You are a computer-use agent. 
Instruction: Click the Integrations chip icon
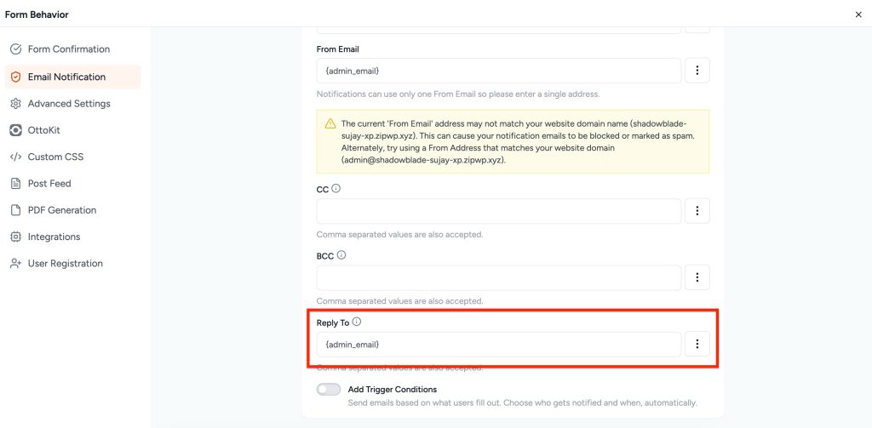(15, 237)
